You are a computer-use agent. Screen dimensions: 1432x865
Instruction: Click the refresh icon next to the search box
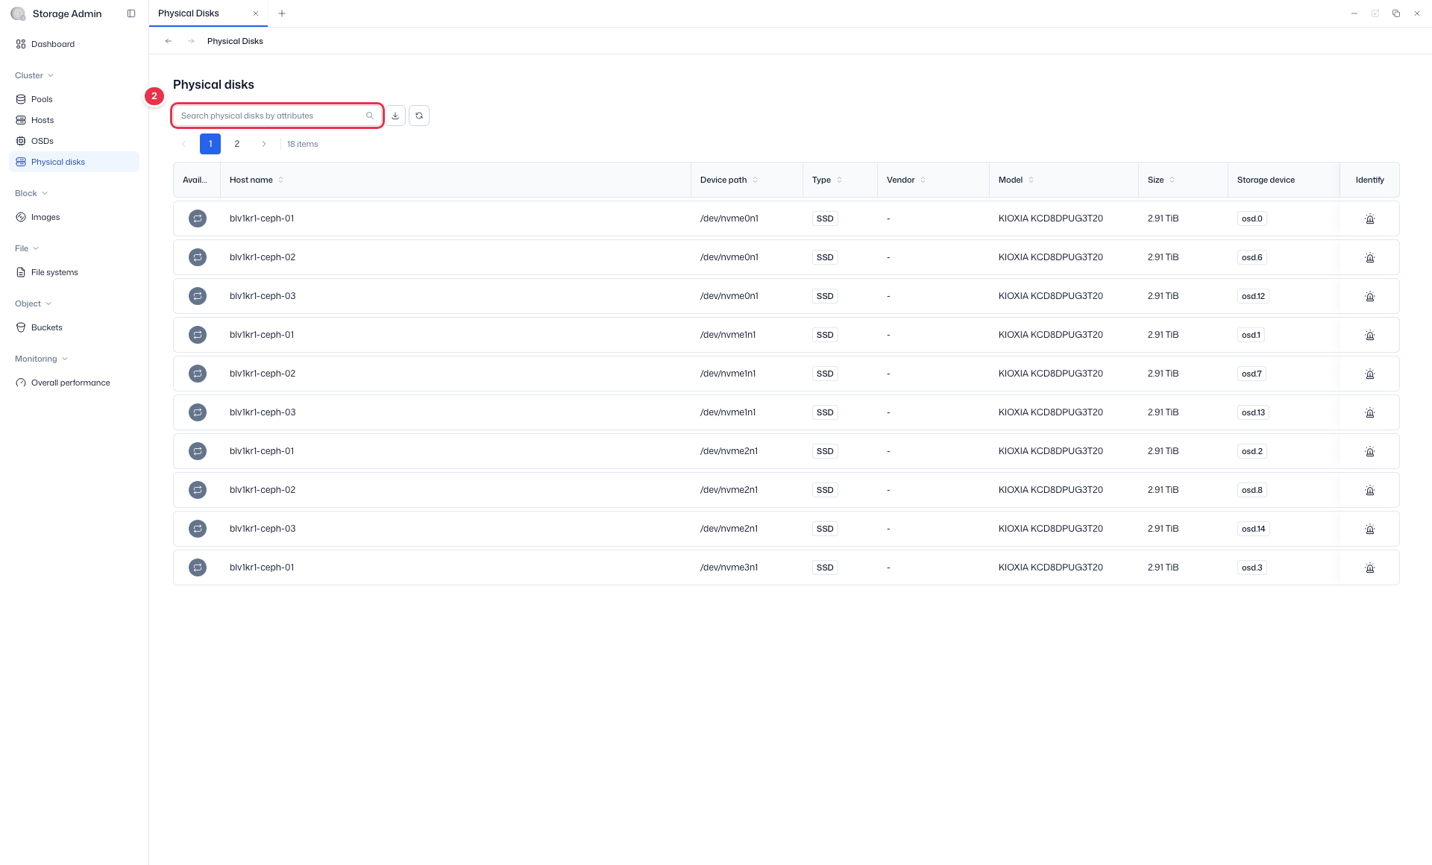click(419, 116)
